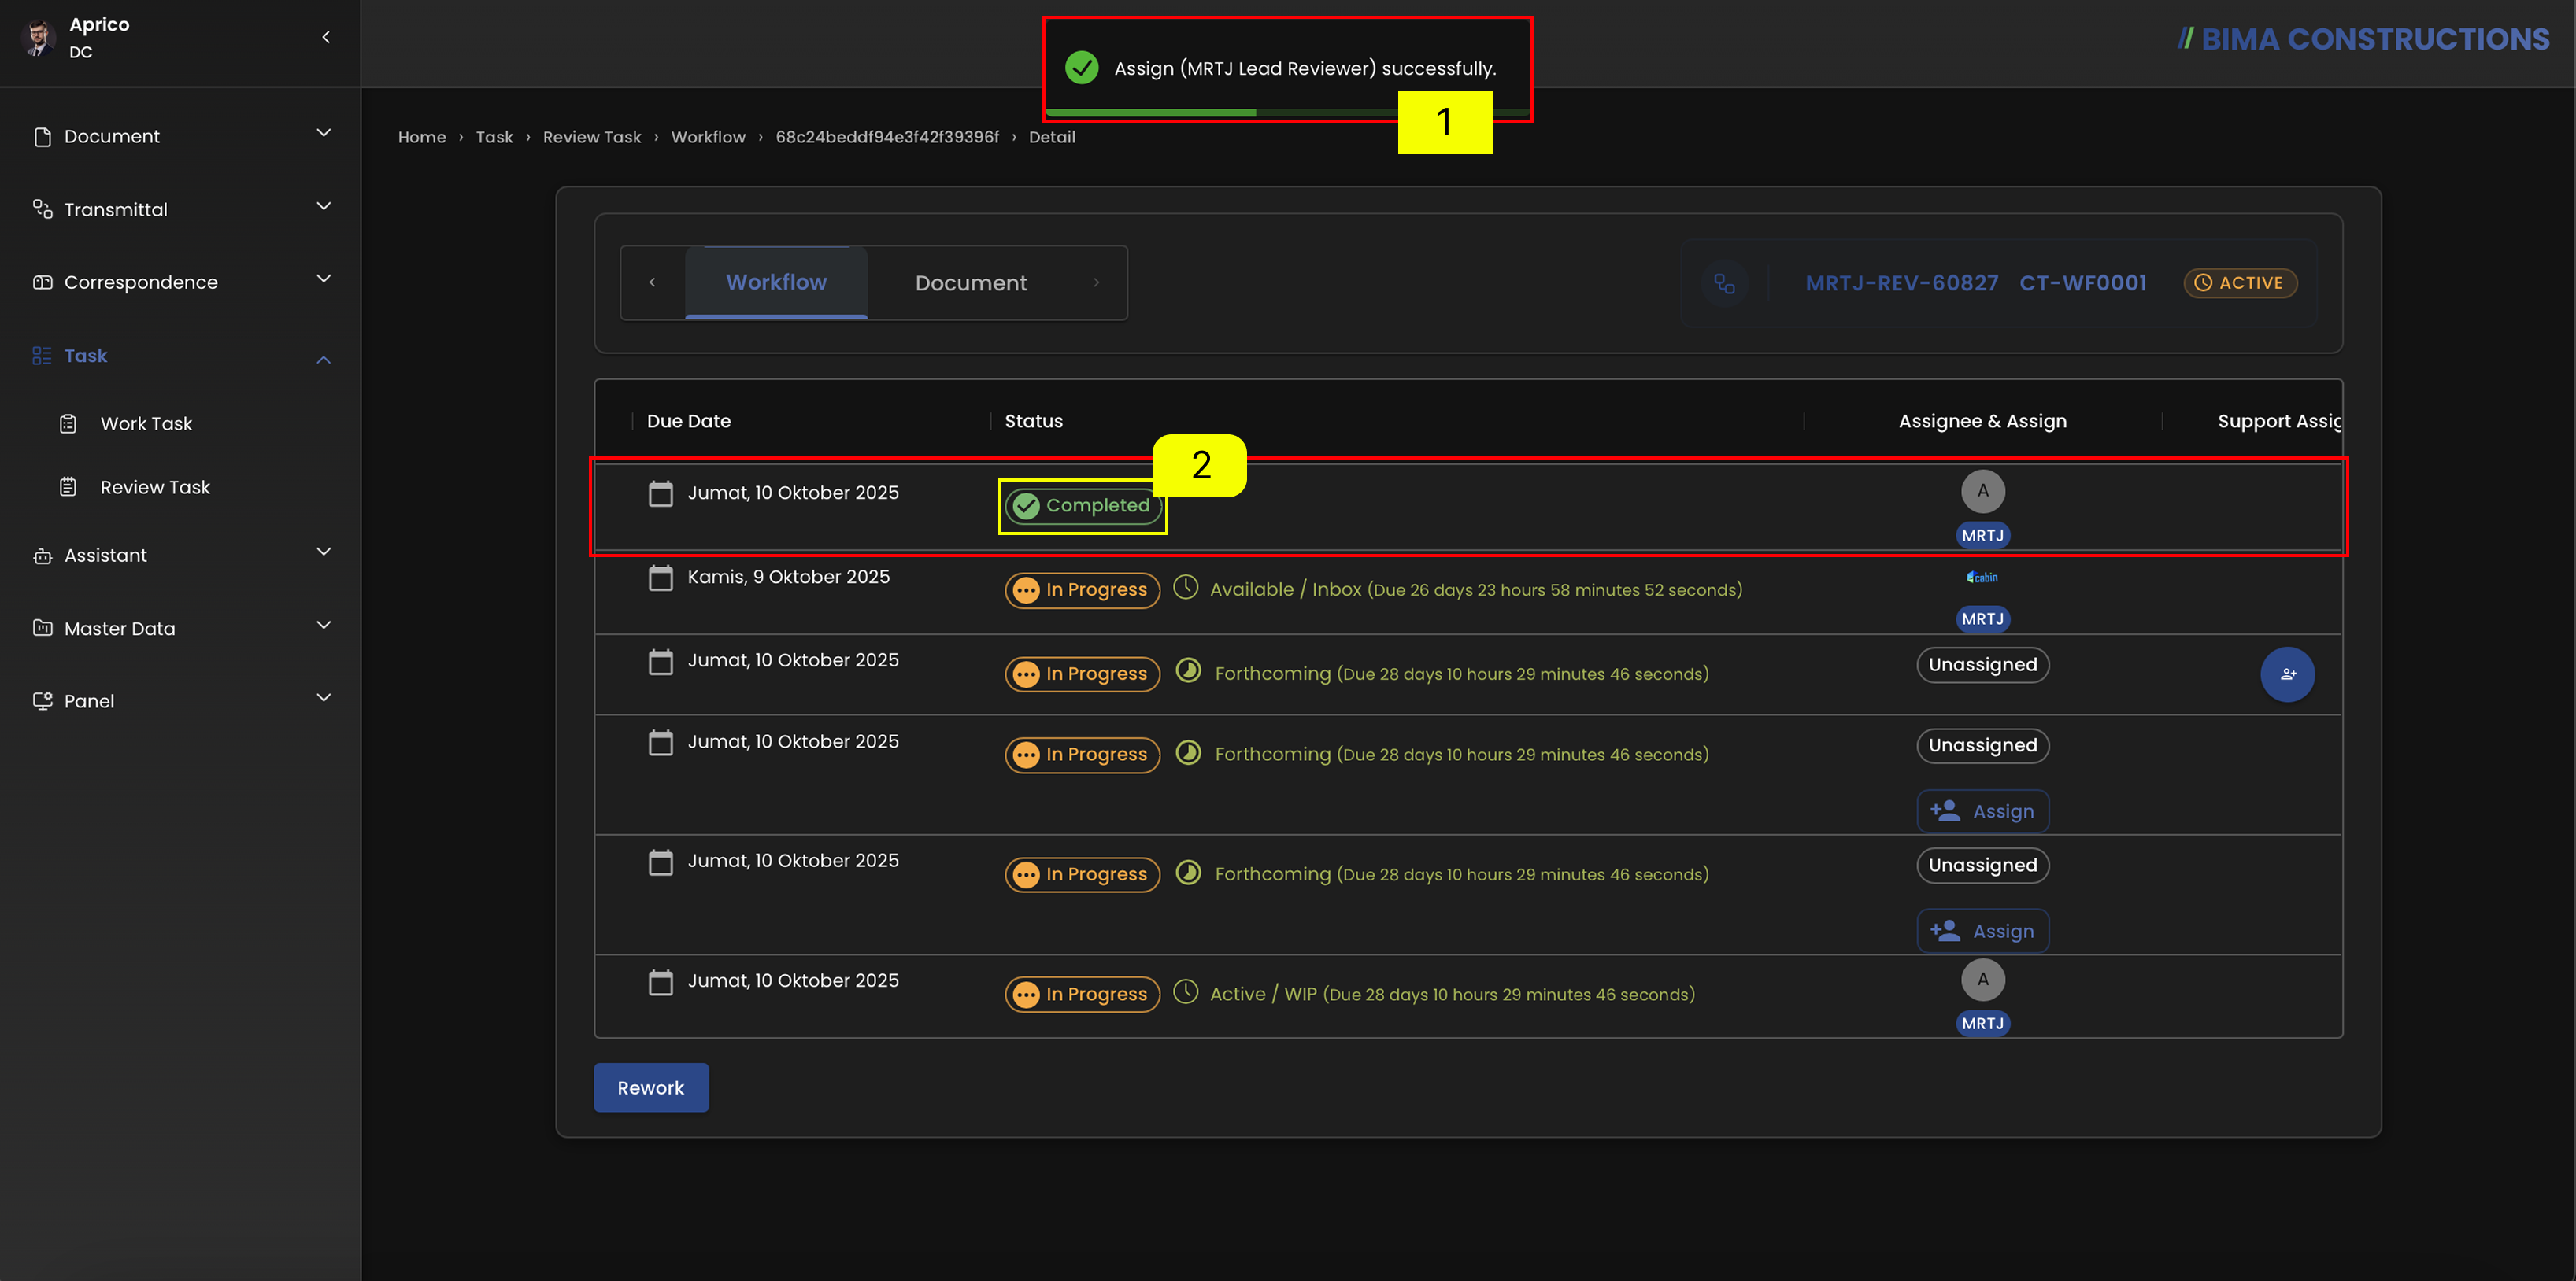Click the upper Assign button
Screen dimensions: 2576x1281
pos(1982,811)
